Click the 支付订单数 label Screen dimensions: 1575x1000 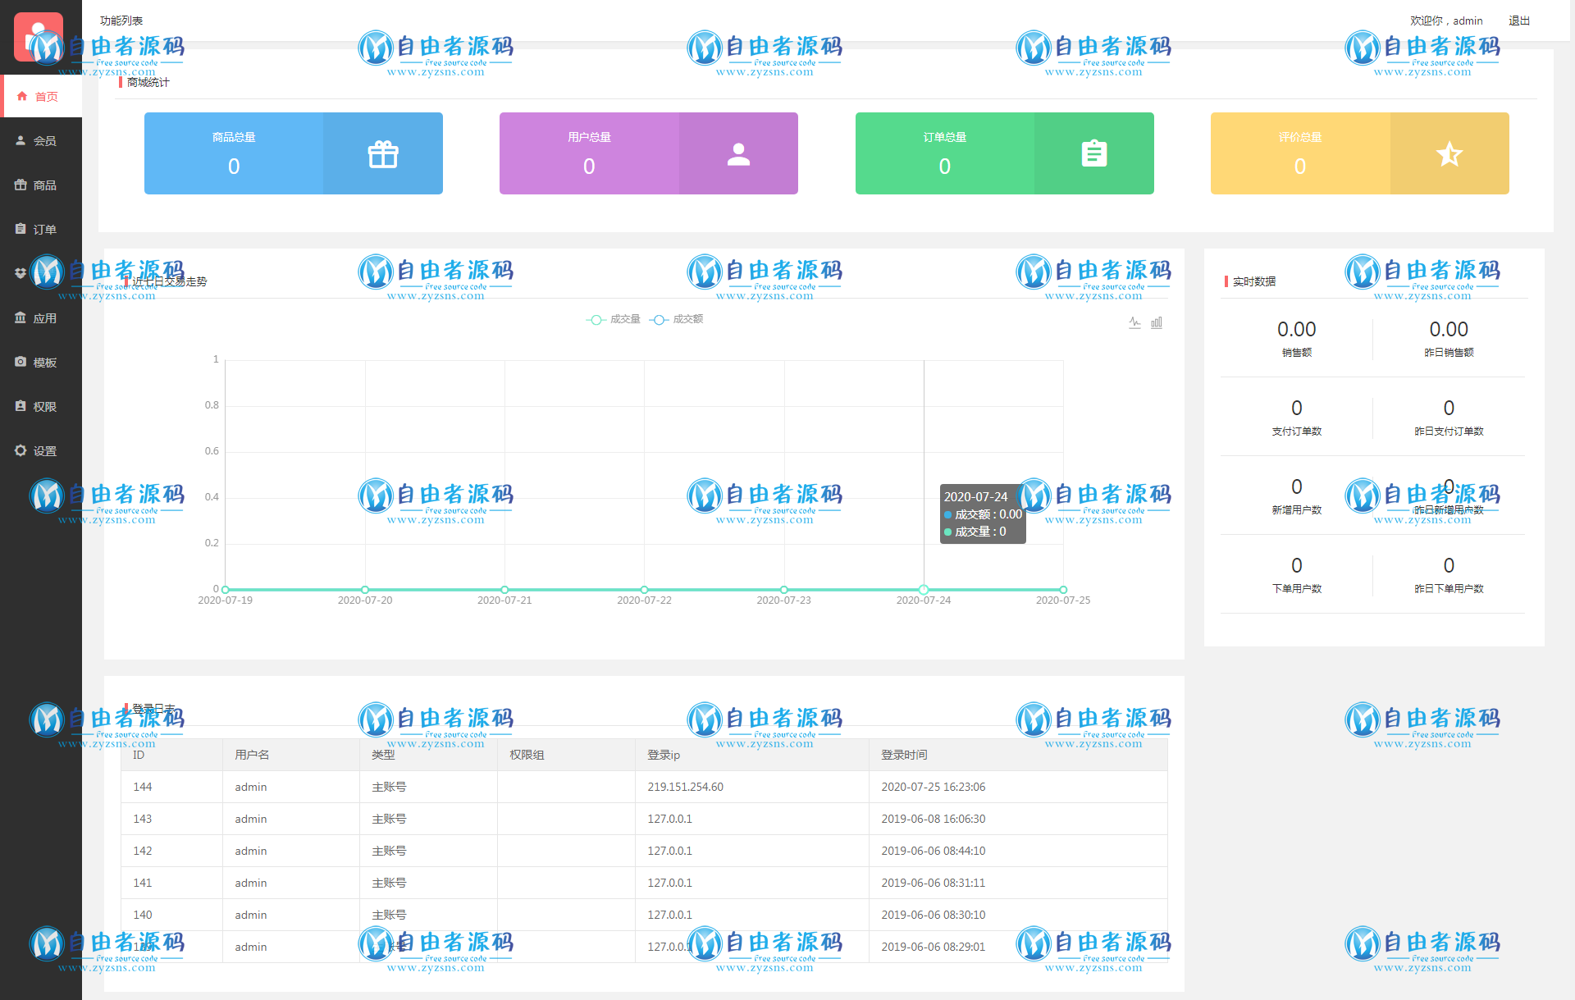(1296, 431)
